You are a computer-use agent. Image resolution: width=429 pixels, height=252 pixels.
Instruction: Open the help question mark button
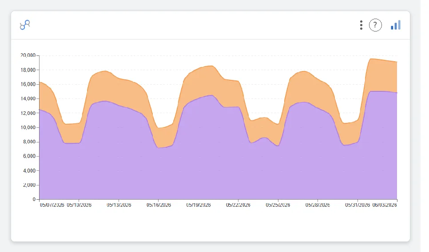click(x=375, y=25)
